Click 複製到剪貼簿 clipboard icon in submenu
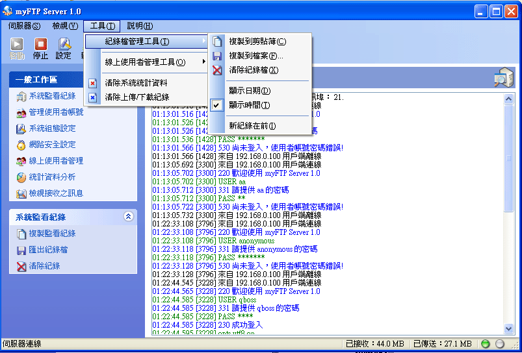The width and height of the screenshot is (522, 353). [x=217, y=42]
